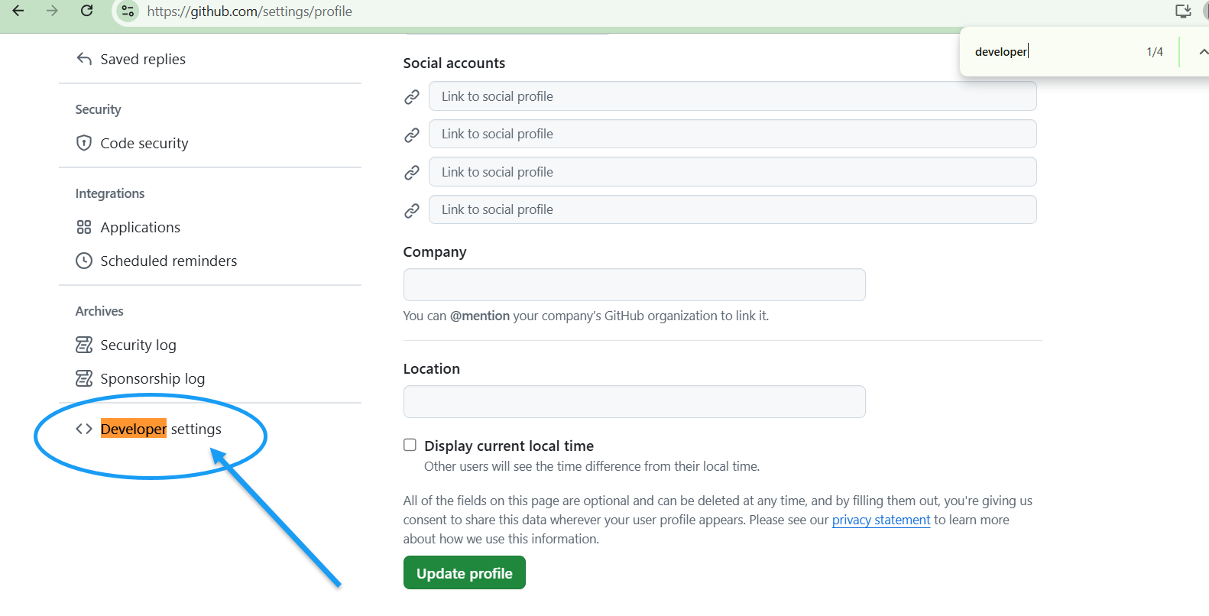Image resolution: width=1209 pixels, height=616 pixels.
Task: Click the Developer settings code icon
Action: [84, 429]
